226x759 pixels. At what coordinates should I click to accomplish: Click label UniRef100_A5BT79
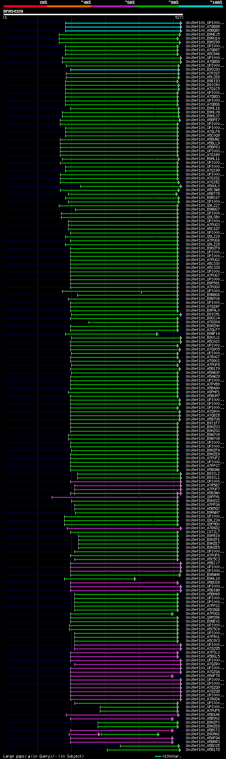coord(203,194)
